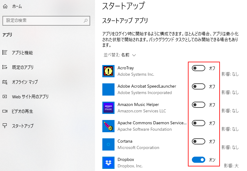The height and width of the screenshot is (171, 247).
Task: Open アプリと機能 in the sidebar
Action: point(22,53)
